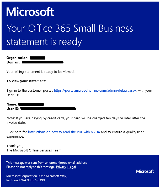This screenshot has height=188, width=160.
Task: Open the Privacy link in the footer
Action: (61, 167)
